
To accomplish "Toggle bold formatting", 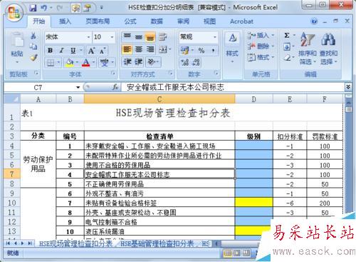I will click(50, 51).
